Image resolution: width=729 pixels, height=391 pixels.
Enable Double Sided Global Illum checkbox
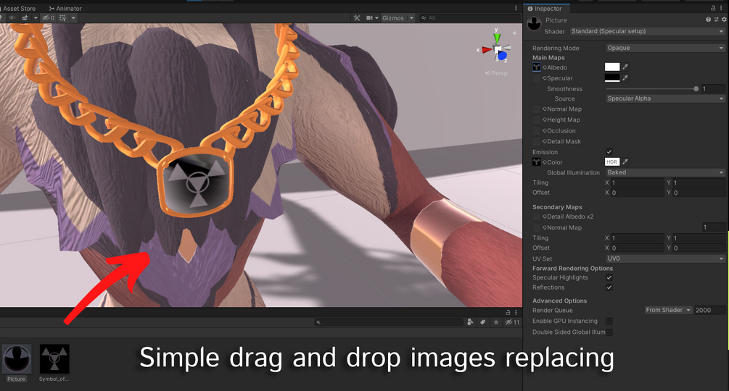pos(609,332)
